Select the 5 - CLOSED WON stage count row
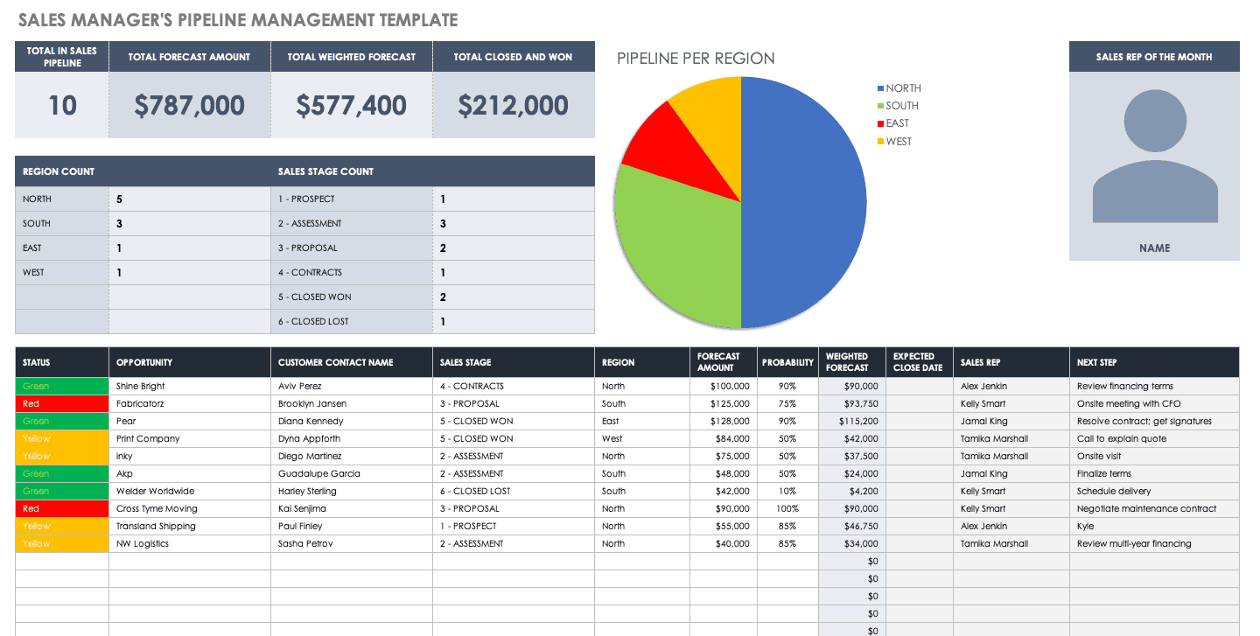 pyautogui.click(x=352, y=297)
